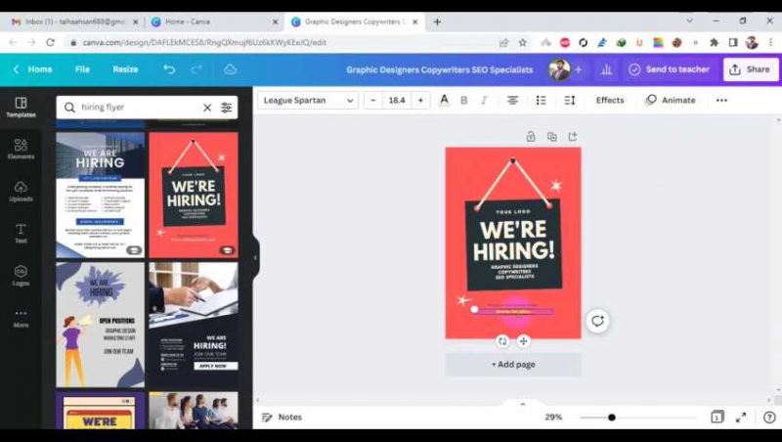Click the zoom slider handle
The width and height of the screenshot is (782, 442).
point(612,418)
